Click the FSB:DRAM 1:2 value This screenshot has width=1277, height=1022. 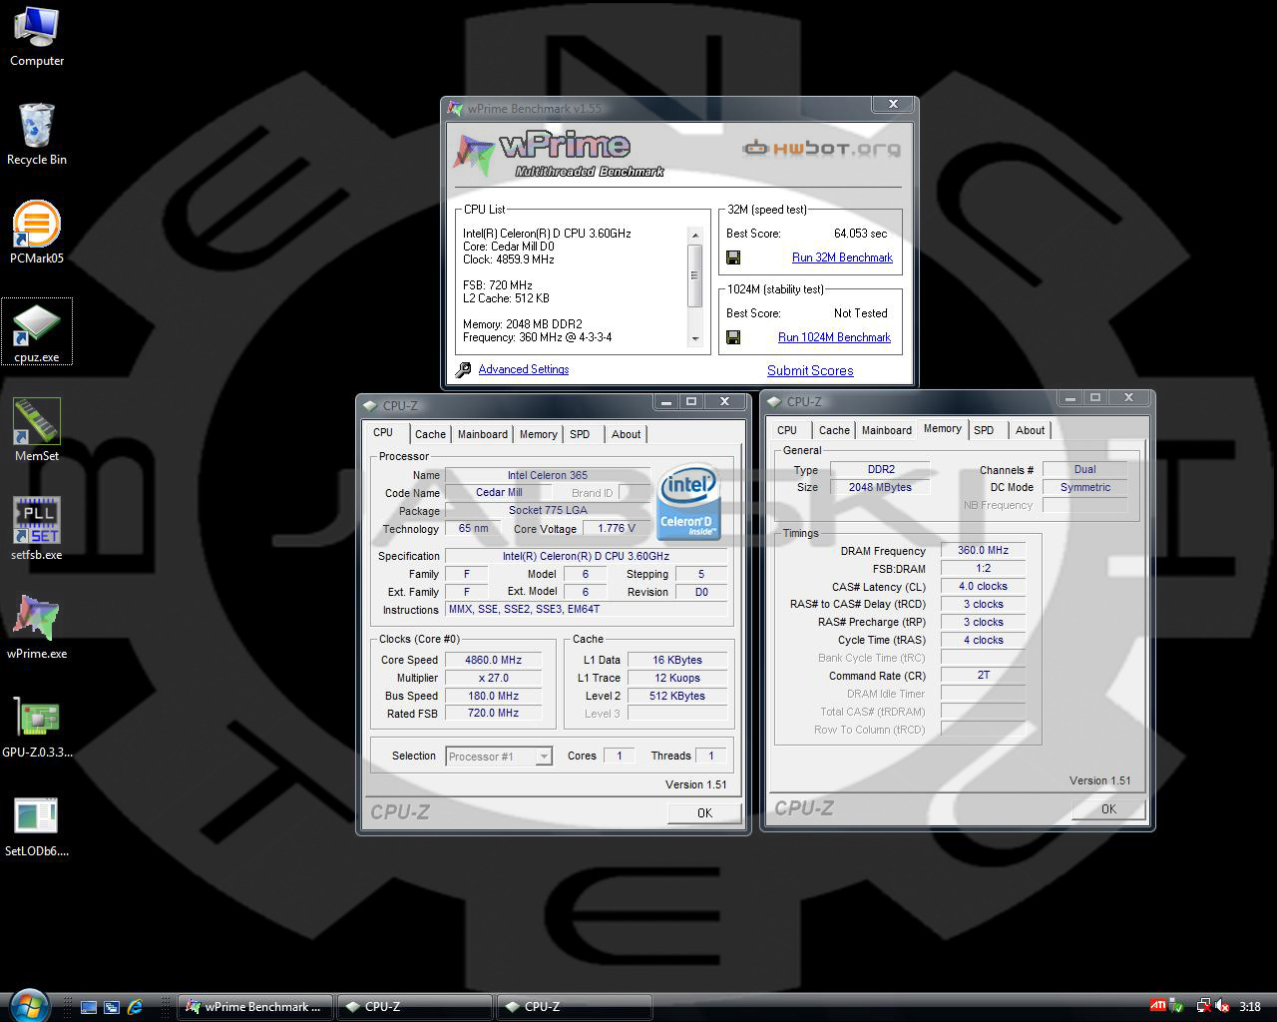[983, 568]
